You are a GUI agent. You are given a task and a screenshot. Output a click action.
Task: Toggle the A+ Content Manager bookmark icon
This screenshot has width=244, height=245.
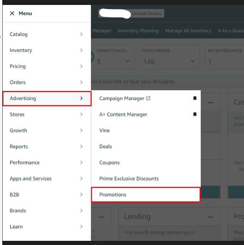pos(195,115)
